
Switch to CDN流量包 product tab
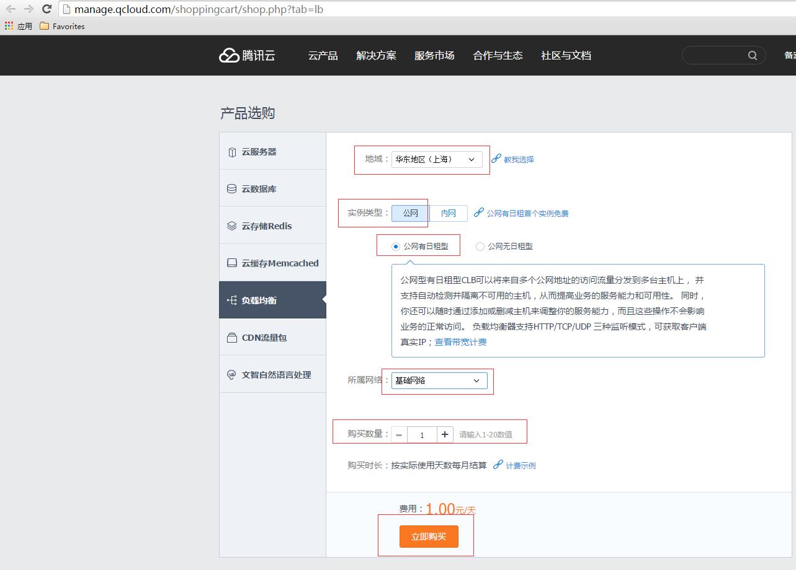[272, 337]
